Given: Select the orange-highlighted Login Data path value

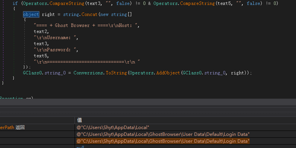Looking at the screenshot, I should tap(163, 141).
